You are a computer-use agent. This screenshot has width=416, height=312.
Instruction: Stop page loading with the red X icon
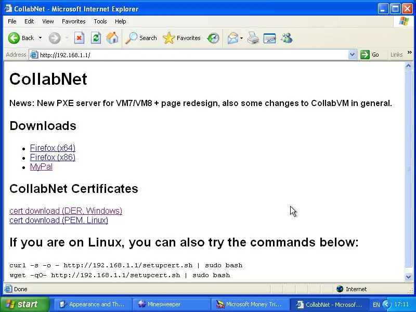[79, 38]
